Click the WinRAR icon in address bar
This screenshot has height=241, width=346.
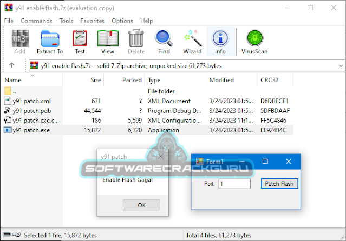[34, 65]
